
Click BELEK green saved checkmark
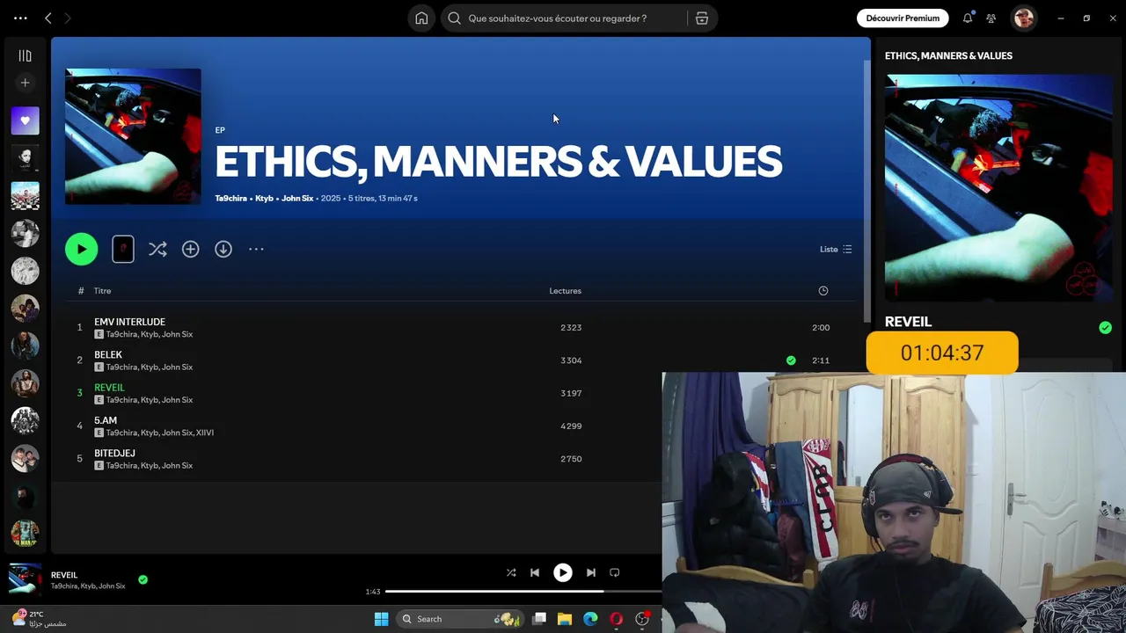pyautogui.click(x=791, y=360)
